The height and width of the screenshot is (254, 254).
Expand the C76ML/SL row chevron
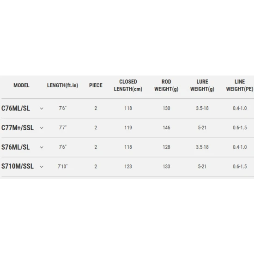pos(42,109)
